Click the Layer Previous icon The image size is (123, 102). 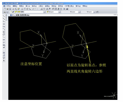(x=7, y=12)
